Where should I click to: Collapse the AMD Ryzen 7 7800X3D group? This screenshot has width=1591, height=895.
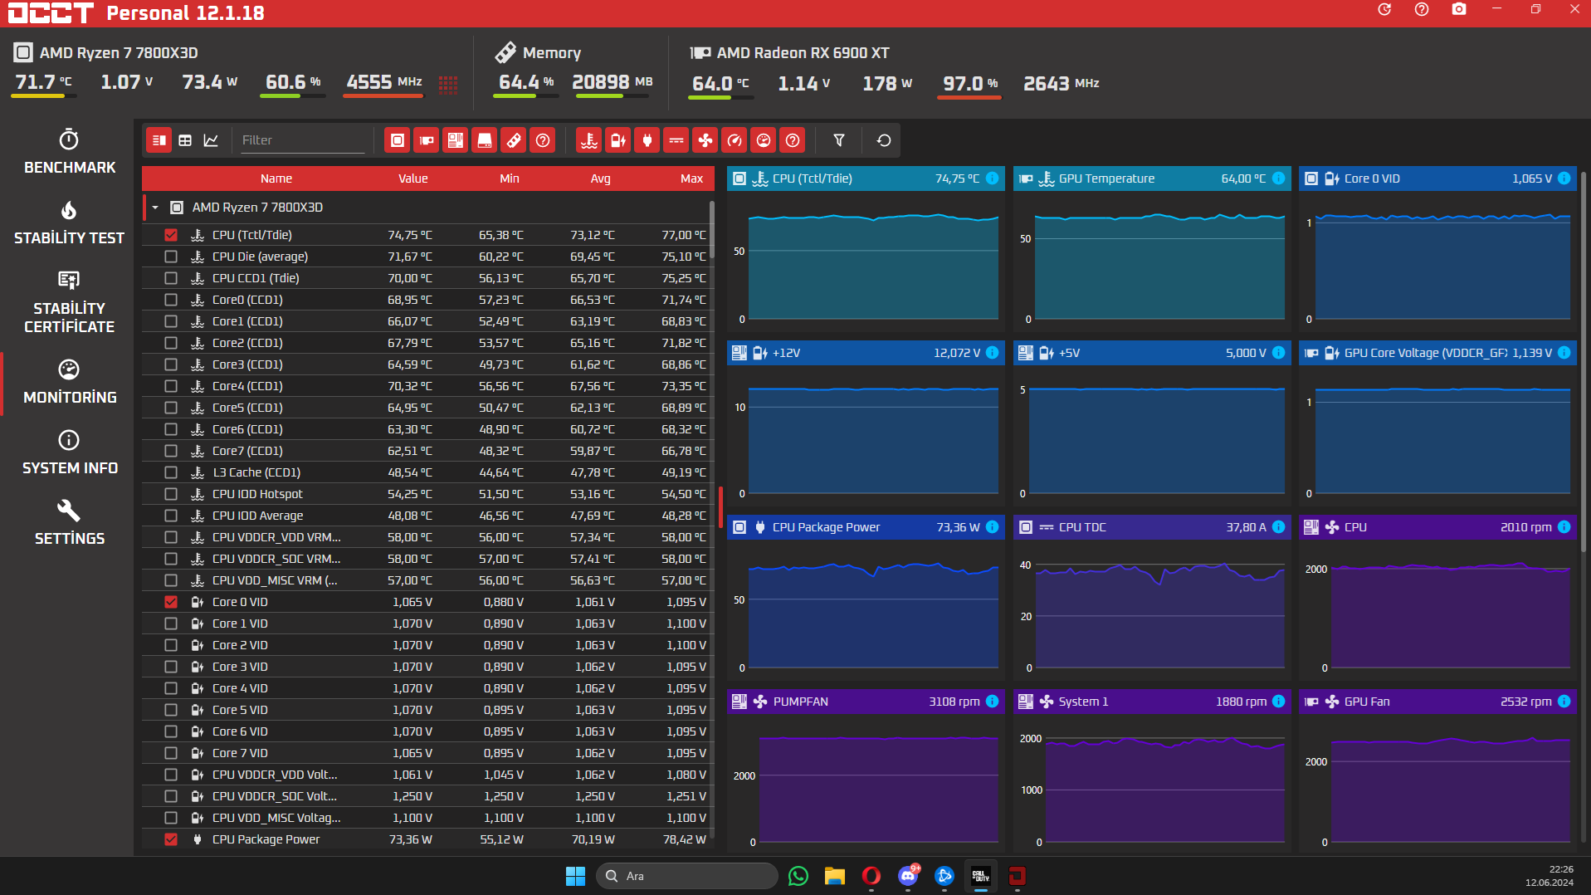coord(155,208)
